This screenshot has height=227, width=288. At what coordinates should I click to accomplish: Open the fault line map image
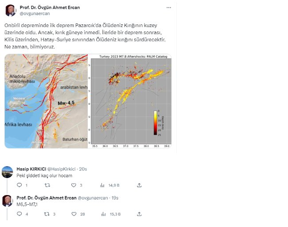(46, 102)
